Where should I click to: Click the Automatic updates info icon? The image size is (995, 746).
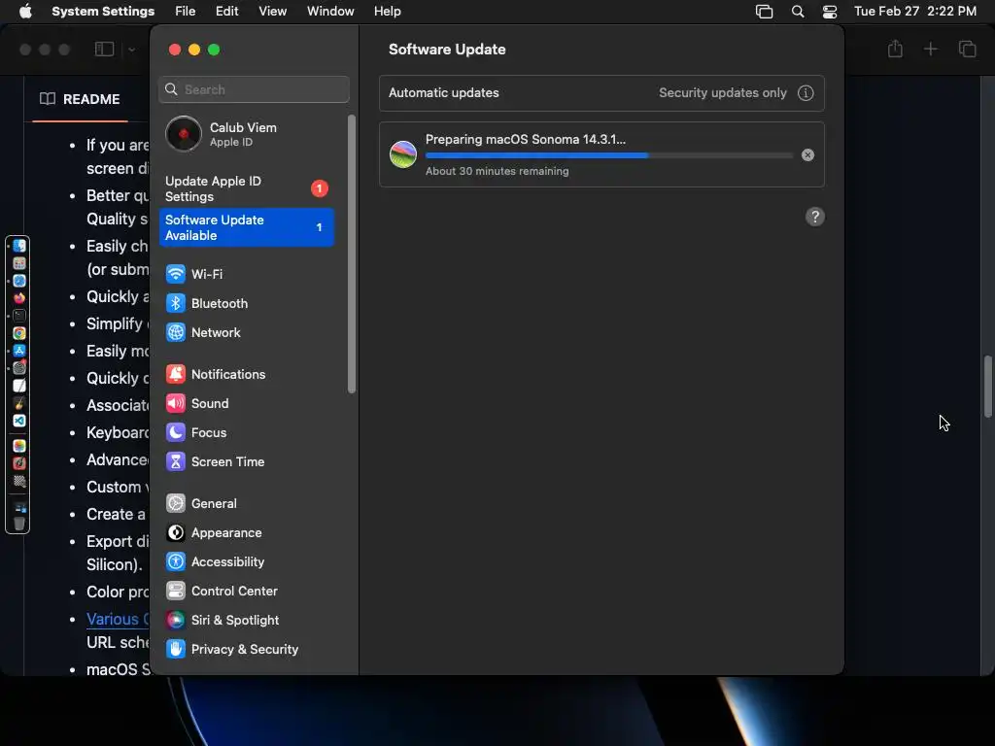tap(806, 92)
